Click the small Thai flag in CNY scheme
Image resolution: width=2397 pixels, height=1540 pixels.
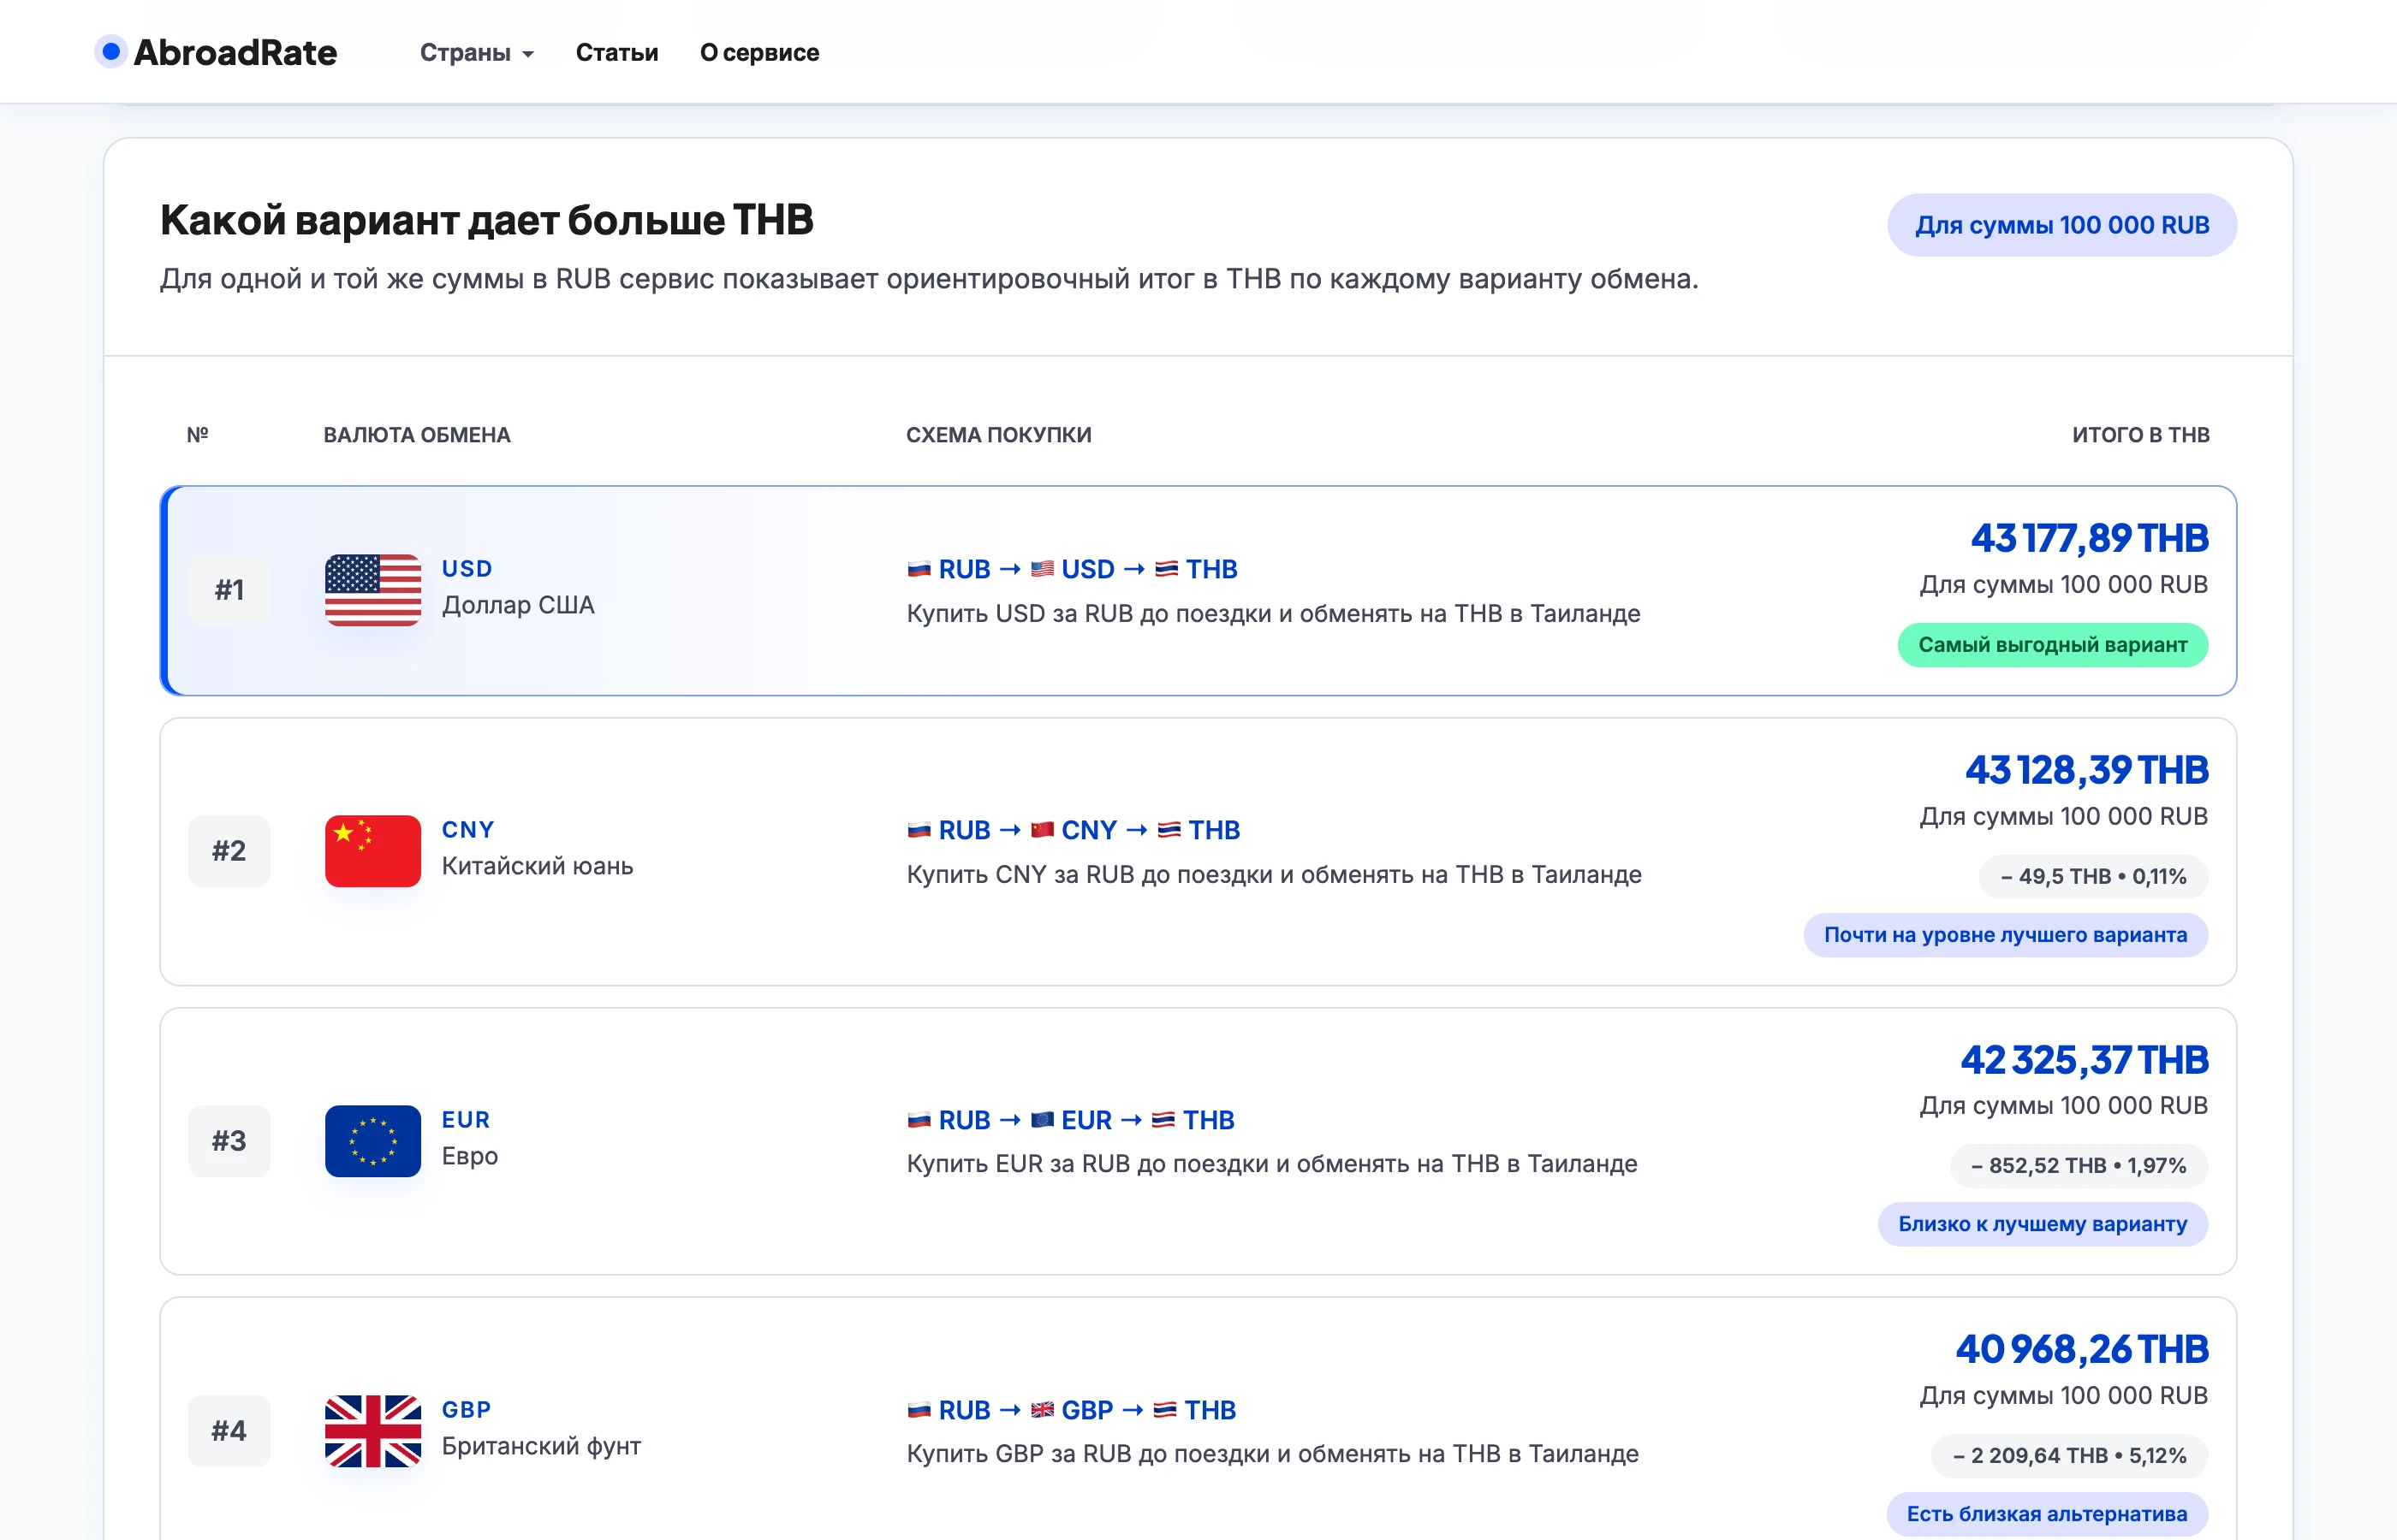[x=1169, y=830]
